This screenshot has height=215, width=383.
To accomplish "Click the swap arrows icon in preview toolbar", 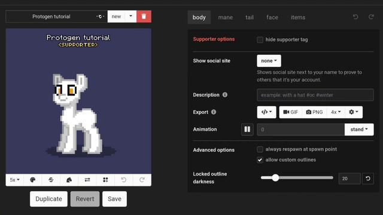I will point(87,180).
